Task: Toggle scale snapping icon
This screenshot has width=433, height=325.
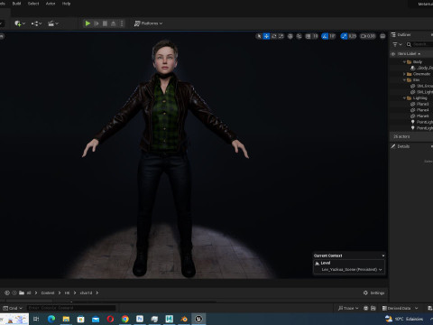Action: pyautogui.click(x=344, y=36)
